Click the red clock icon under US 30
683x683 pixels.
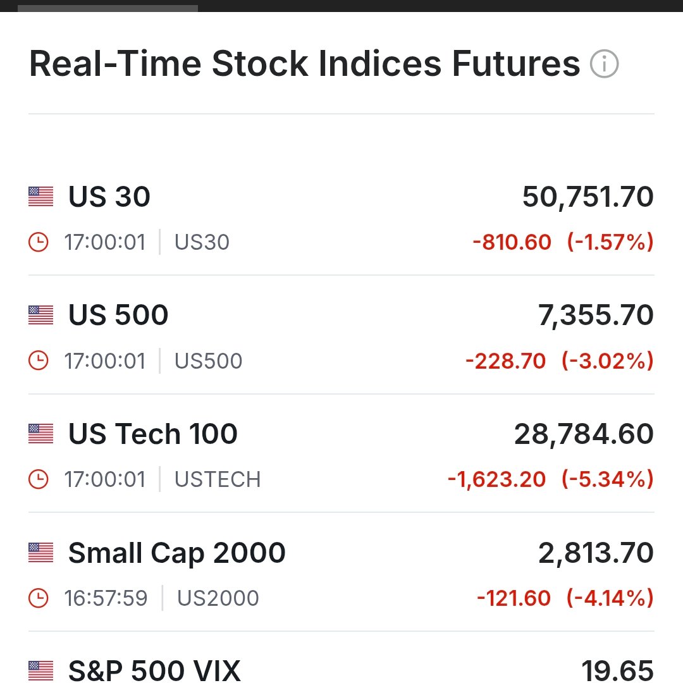tap(39, 242)
